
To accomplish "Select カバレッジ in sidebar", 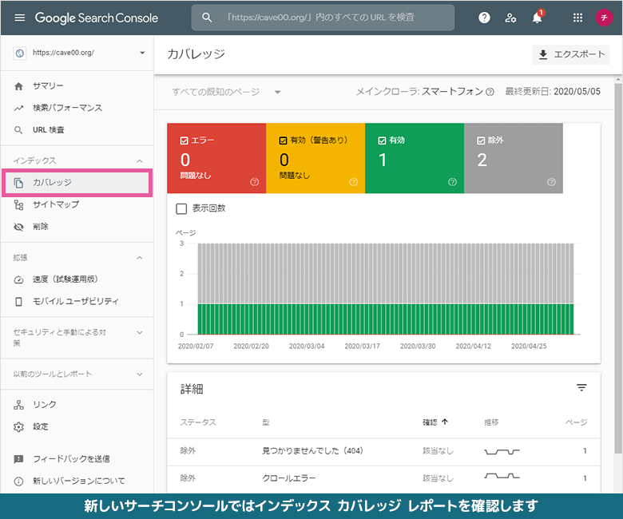I will [x=77, y=183].
